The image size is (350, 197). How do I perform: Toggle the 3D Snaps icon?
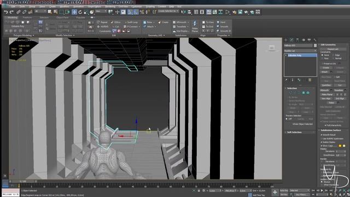point(130,12)
